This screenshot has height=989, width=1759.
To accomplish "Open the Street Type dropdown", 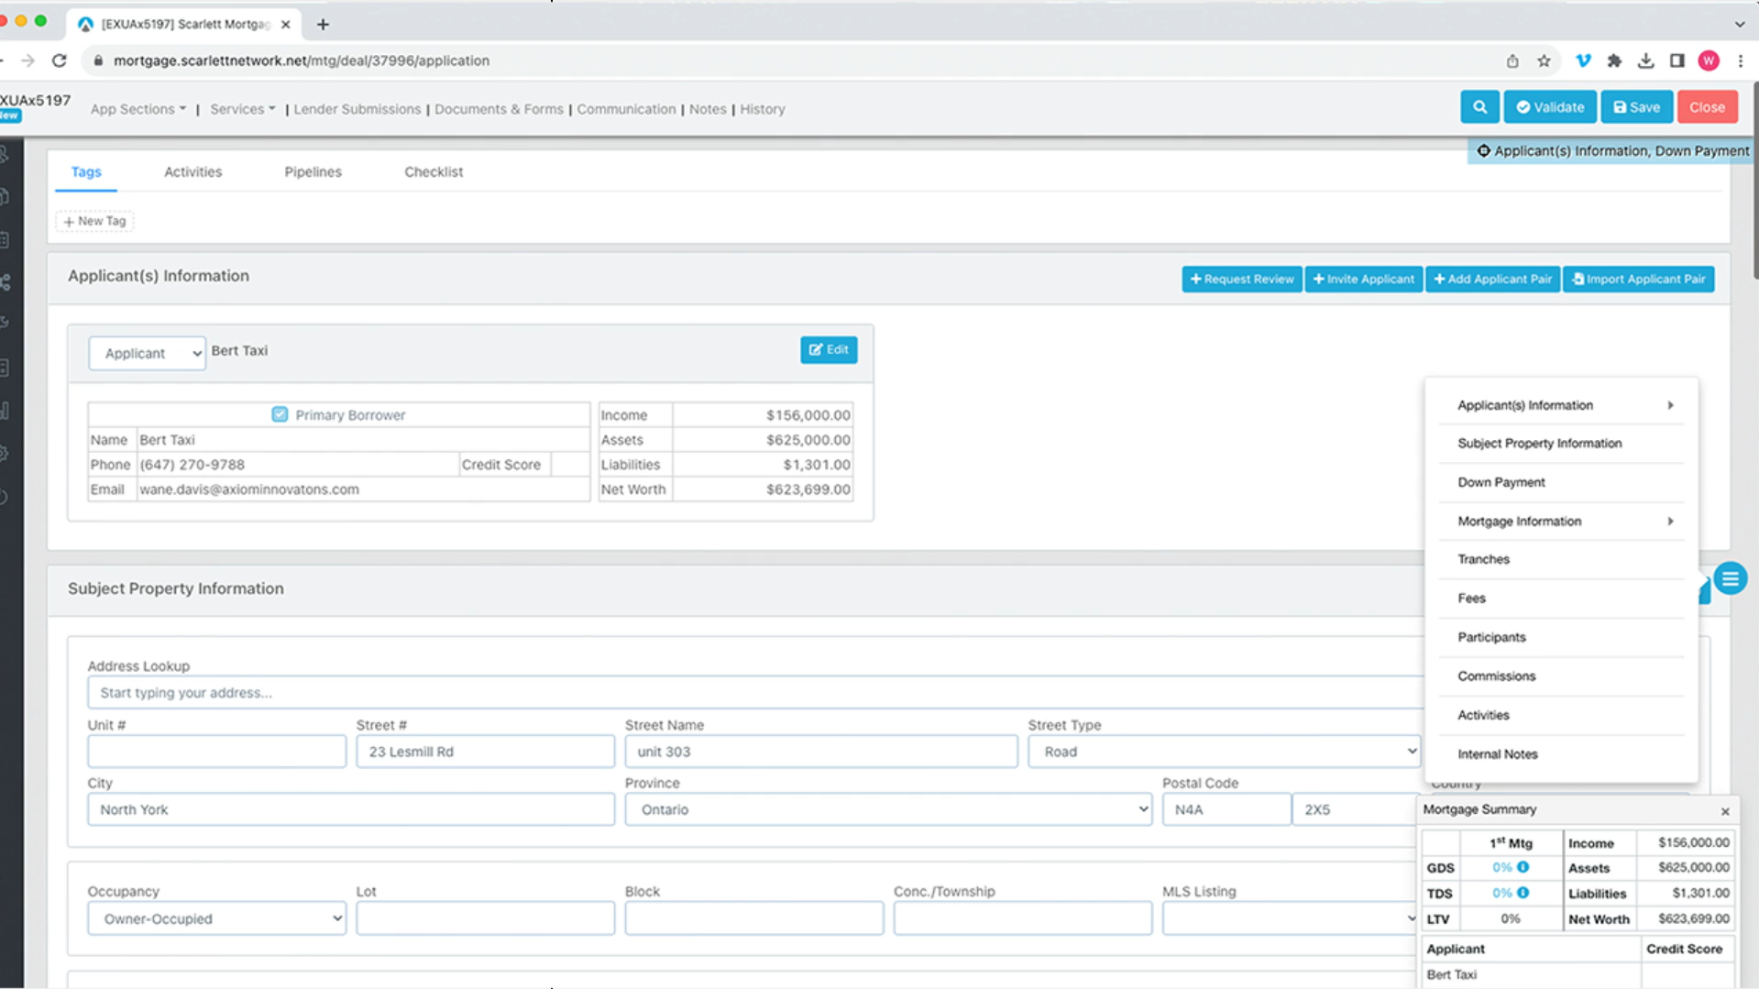I will (1223, 752).
